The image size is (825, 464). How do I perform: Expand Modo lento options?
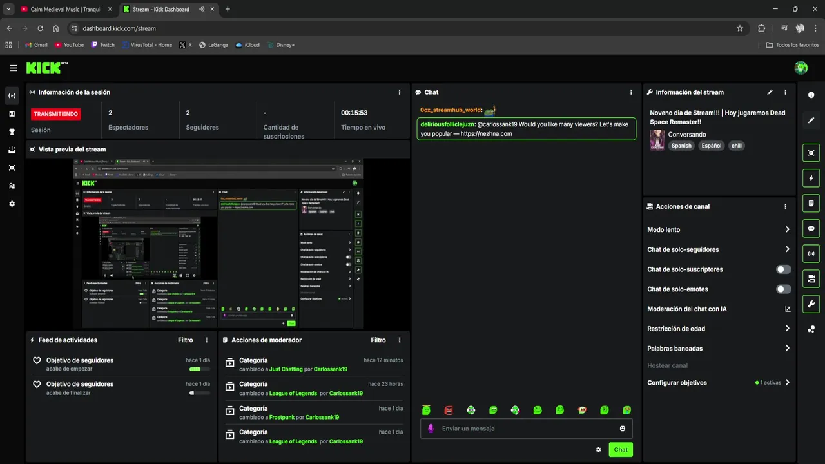pyautogui.click(x=788, y=229)
